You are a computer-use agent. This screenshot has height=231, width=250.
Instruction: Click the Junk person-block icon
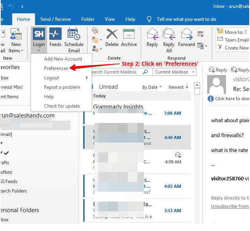coord(95,49)
